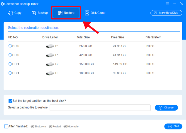This screenshot has width=186, height=133.
Task: Open the Backup tab icon
Action: 34,13
